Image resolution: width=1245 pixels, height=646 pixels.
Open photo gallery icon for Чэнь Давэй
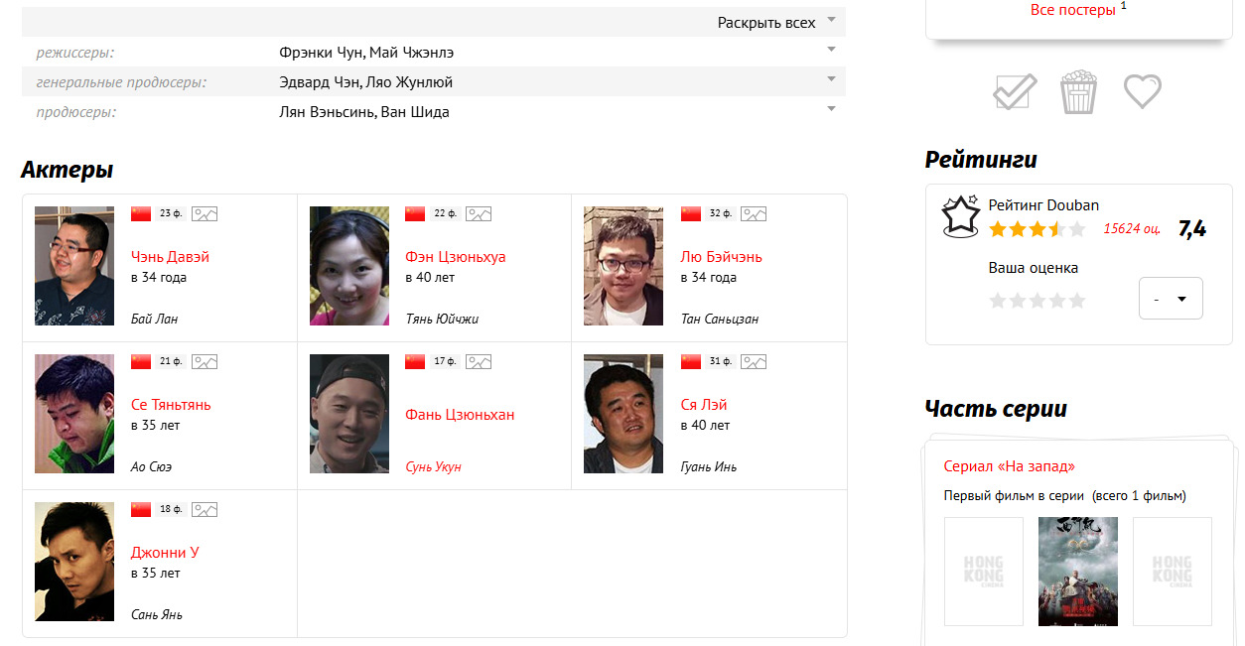[205, 213]
